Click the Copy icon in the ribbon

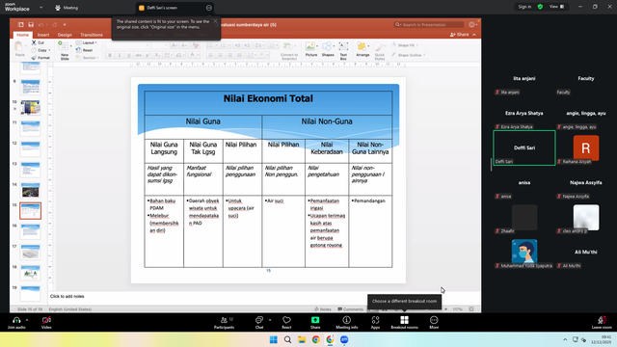pyautogui.click(x=35, y=50)
